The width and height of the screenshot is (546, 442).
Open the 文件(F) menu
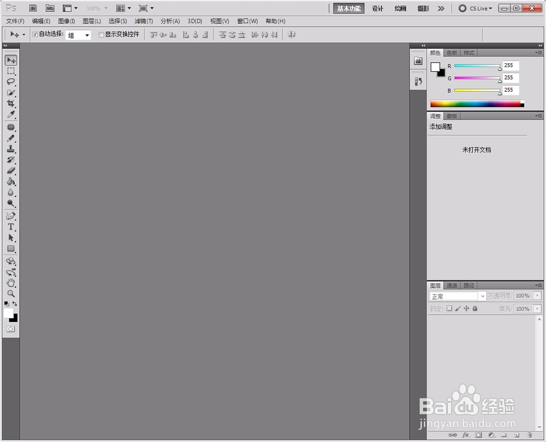pyautogui.click(x=15, y=21)
